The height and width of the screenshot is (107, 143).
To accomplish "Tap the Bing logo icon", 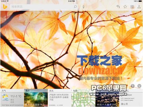I will coord(5,7).
